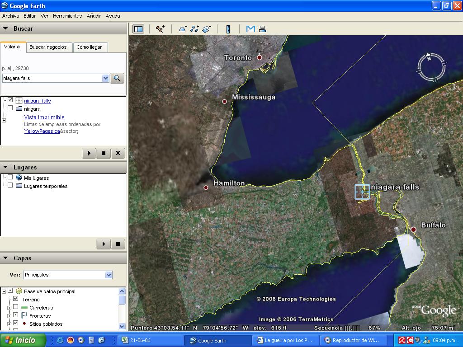Email the current view
The height and width of the screenshot is (347, 463).
(250, 29)
